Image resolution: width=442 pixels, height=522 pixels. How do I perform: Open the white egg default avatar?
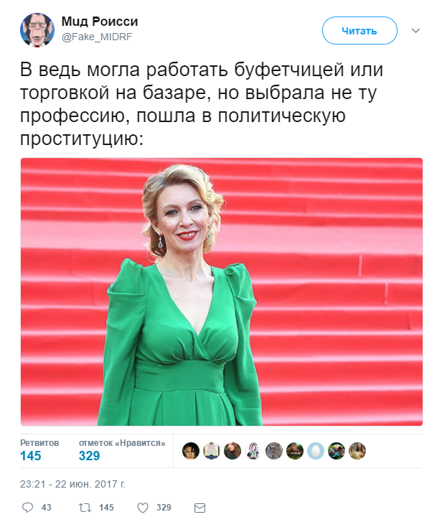[x=316, y=451]
